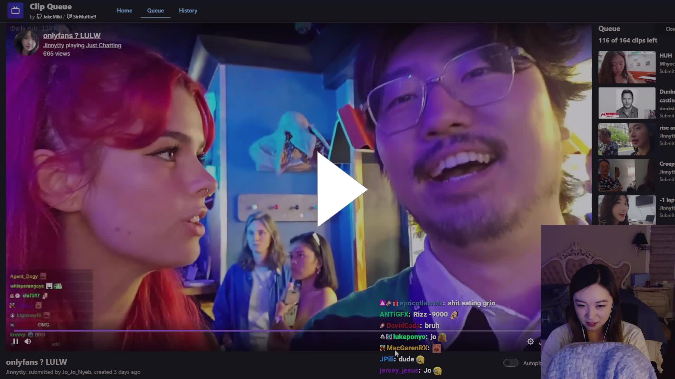Open the clip titled onlyfans ? LULW
This screenshot has height=379, width=675.
tap(72, 35)
